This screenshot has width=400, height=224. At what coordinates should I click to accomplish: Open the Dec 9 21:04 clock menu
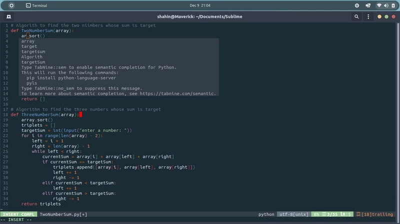pos(199,5)
